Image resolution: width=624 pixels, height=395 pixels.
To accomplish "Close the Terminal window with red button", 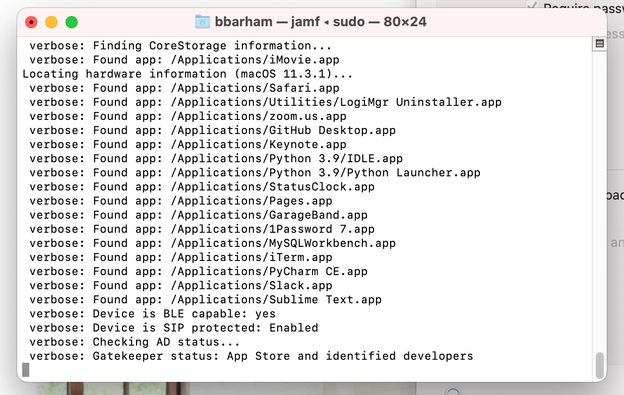I will (31, 22).
